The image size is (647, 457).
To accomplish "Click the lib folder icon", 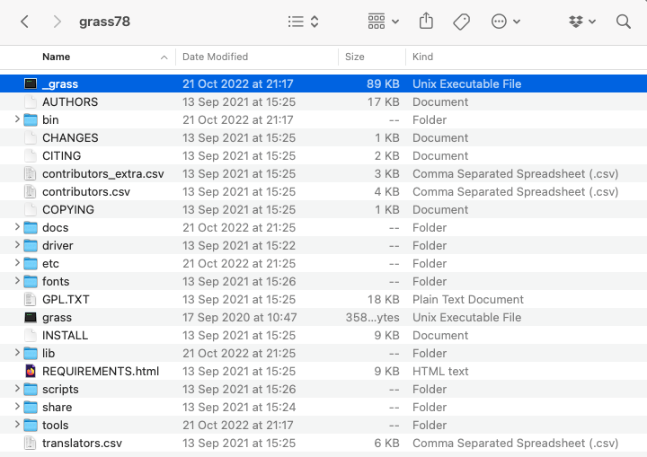I will 31,354.
